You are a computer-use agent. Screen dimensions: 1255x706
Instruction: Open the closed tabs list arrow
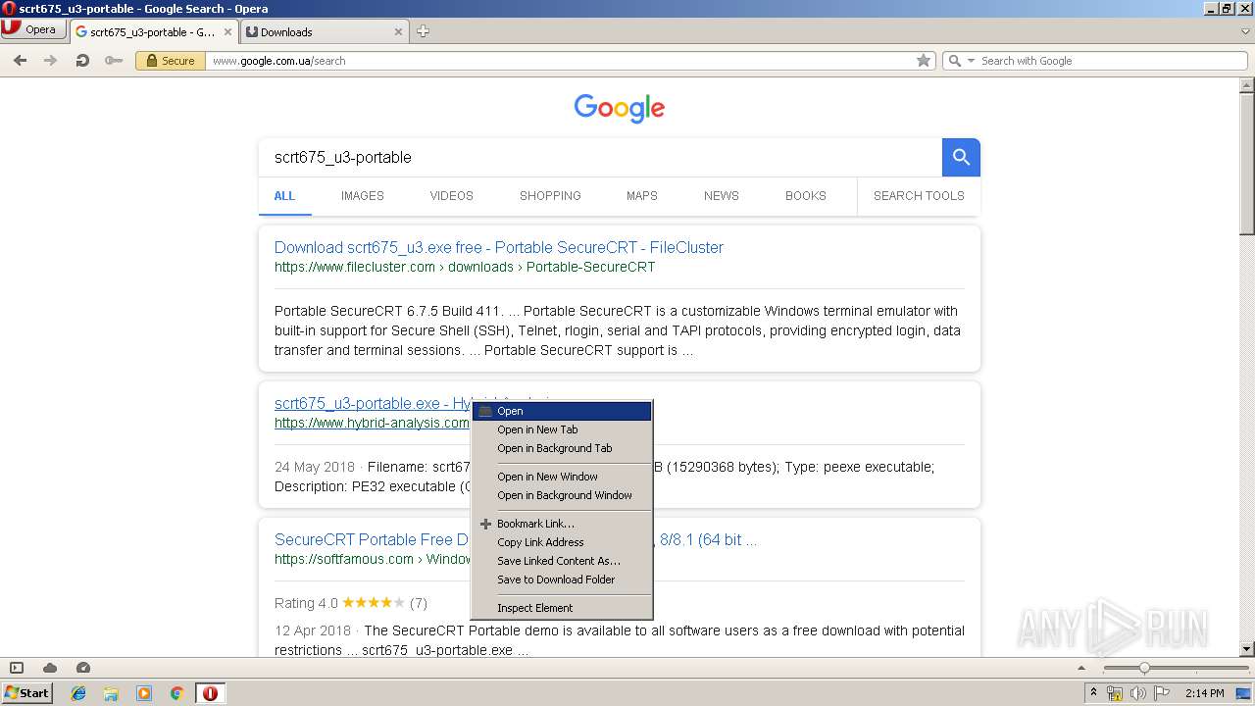pos(1245,31)
